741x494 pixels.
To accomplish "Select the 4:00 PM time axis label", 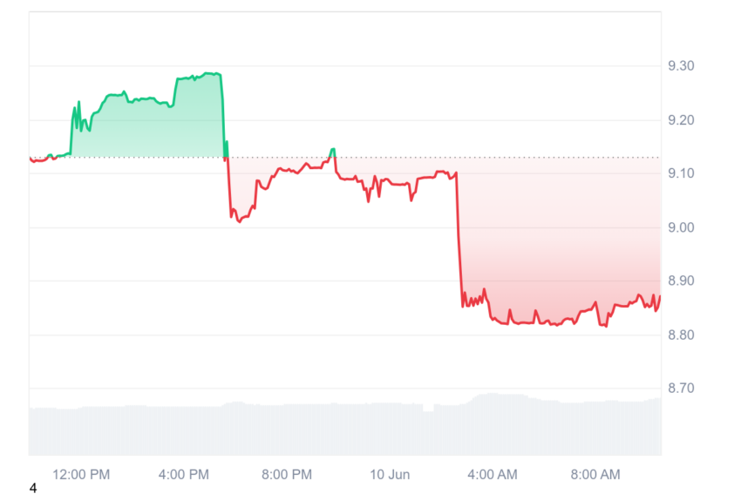I will point(183,474).
